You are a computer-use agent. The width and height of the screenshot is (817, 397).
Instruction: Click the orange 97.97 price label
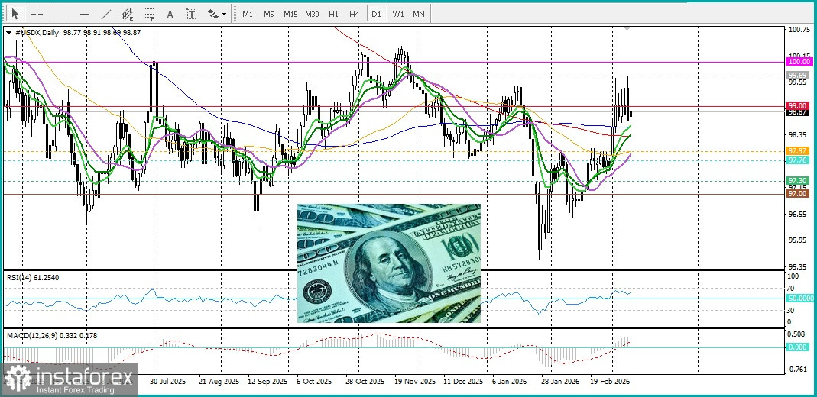click(x=798, y=151)
